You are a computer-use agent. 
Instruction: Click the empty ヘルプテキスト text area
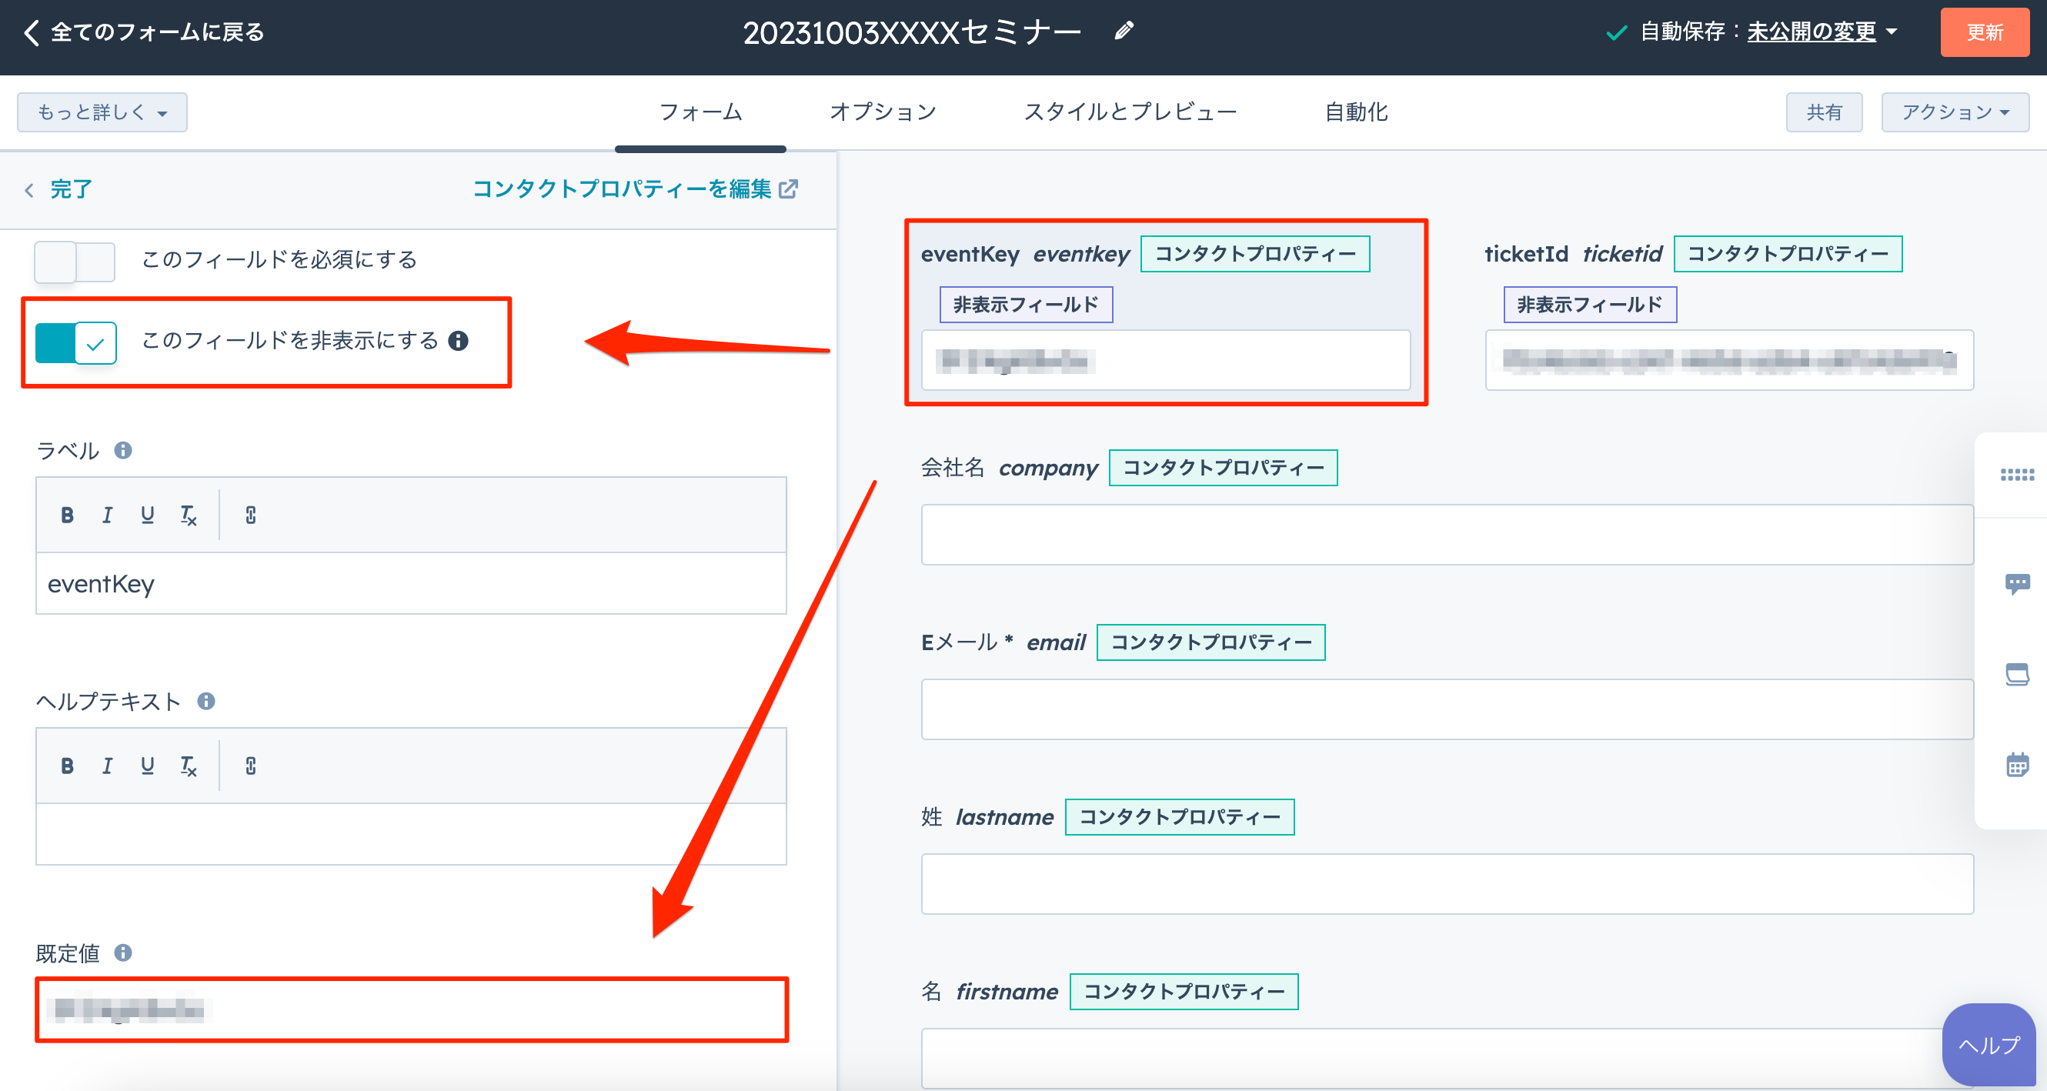411,833
